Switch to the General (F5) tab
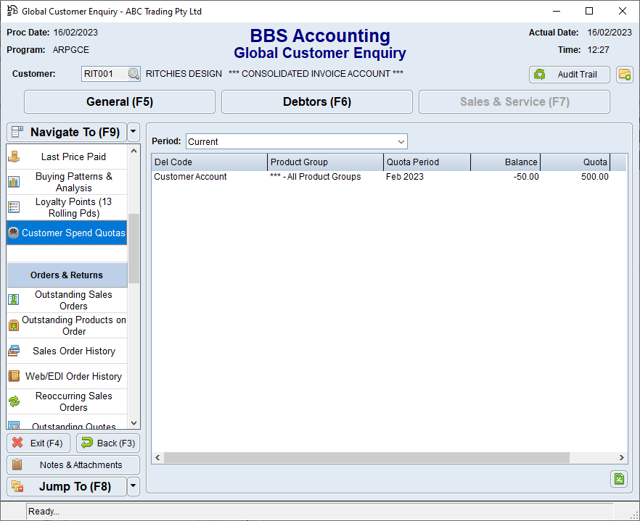640x521 pixels. click(x=120, y=102)
